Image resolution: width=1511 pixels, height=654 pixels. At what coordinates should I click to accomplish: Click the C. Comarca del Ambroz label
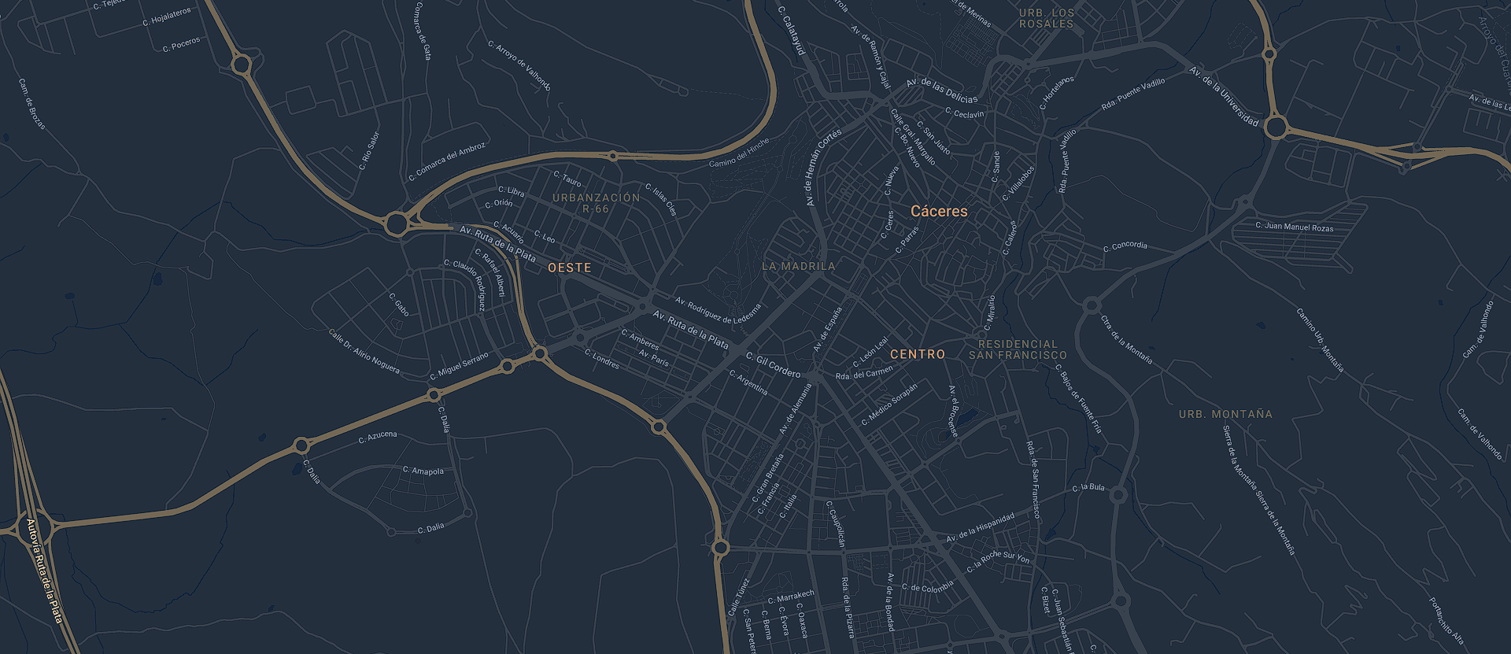pos(447,162)
